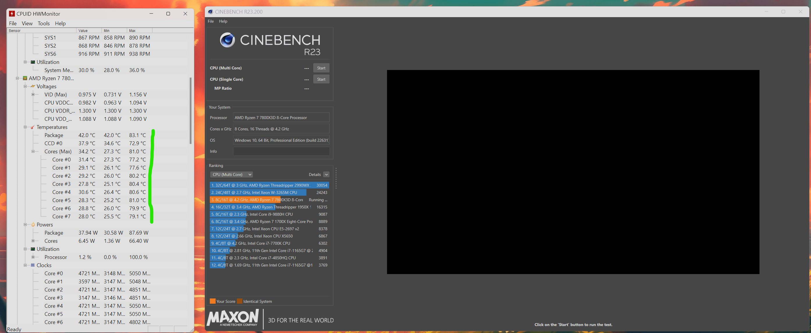
Task: Click the Clocks waveform icon
Action: pos(33,265)
